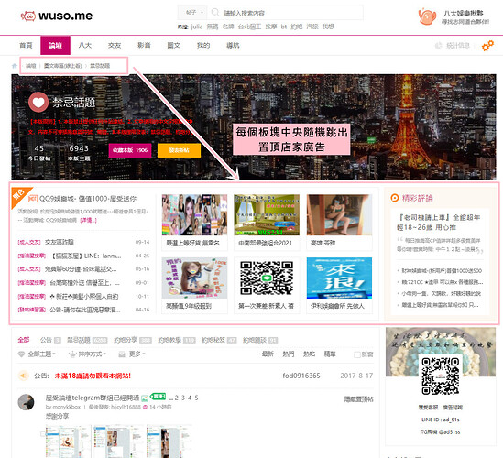This screenshot has width=503, height=458.
Task: Tick the 新窗 checkbox
Action: [x=357, y=354]
